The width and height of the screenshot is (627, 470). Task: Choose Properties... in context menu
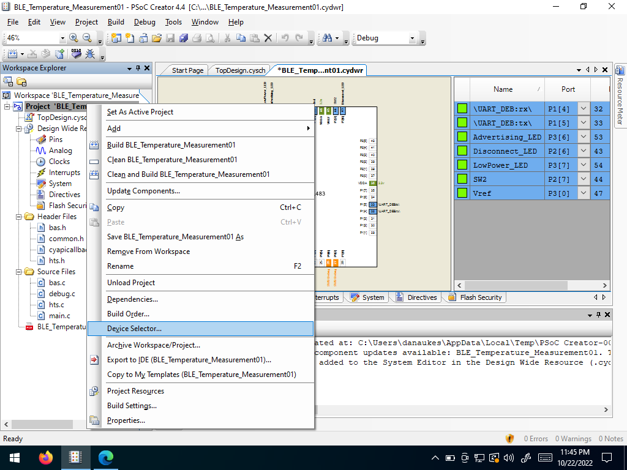tap(200, 420)
